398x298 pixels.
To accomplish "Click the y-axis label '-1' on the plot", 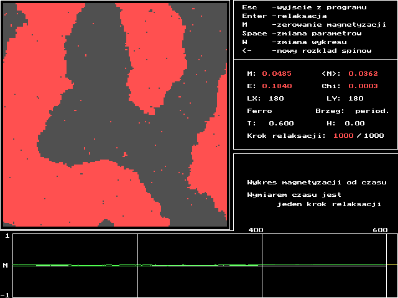I will (x=5, y=296).
